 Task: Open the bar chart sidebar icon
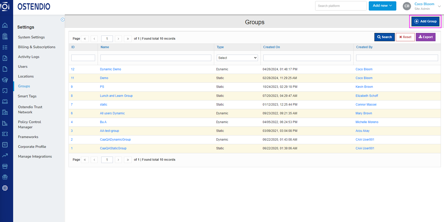point(5,123)
